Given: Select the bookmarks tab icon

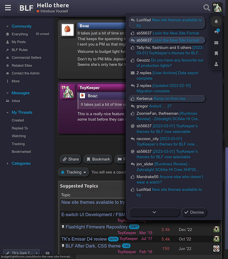Looking at the screenshot, I should 216,53.
